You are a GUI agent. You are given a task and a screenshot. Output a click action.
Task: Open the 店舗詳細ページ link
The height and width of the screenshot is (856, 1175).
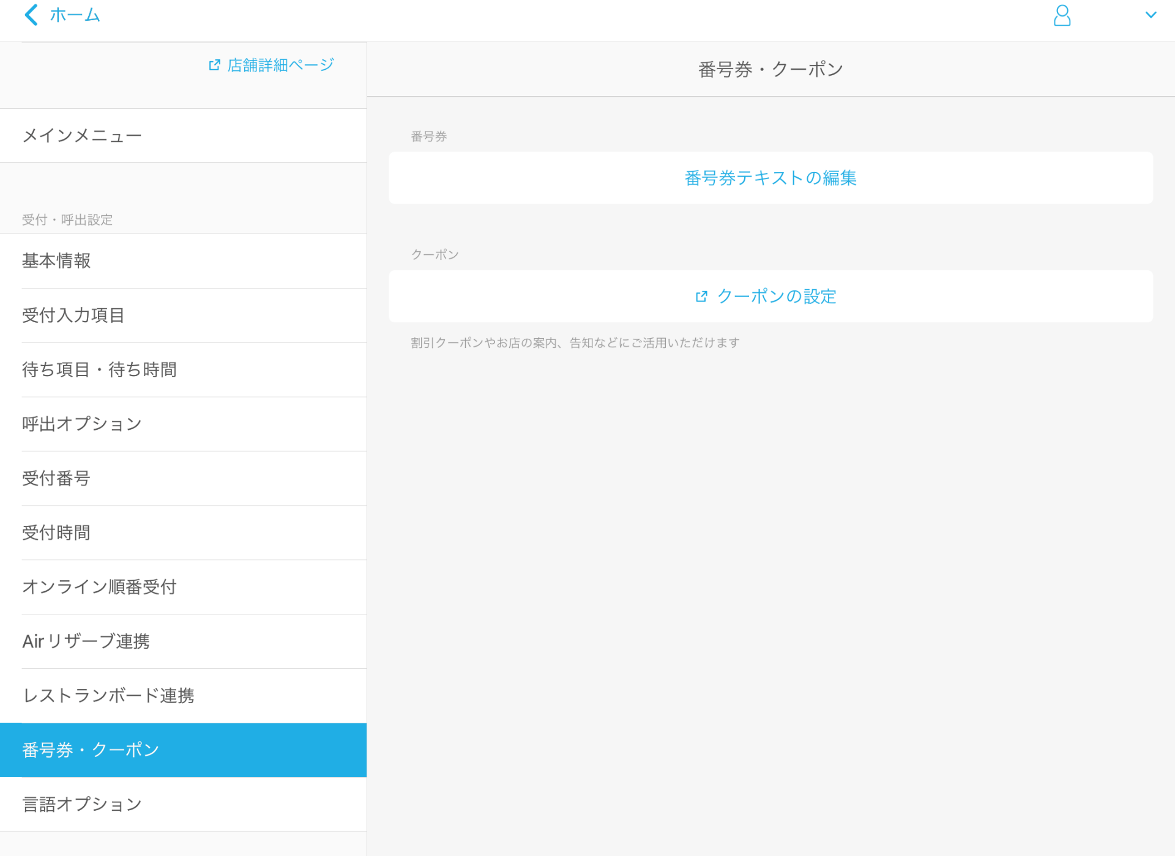click(x=279, y=64)
